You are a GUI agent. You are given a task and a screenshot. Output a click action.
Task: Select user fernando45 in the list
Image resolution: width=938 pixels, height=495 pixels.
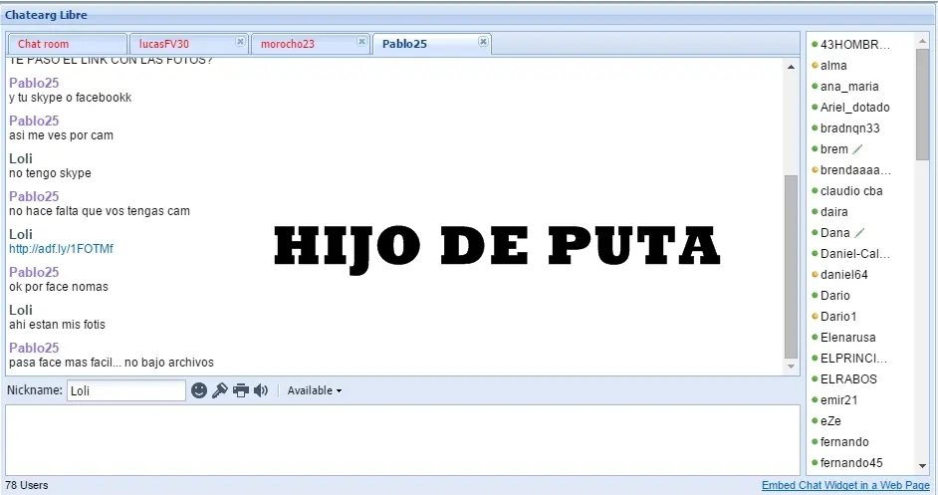coord(851,463)
